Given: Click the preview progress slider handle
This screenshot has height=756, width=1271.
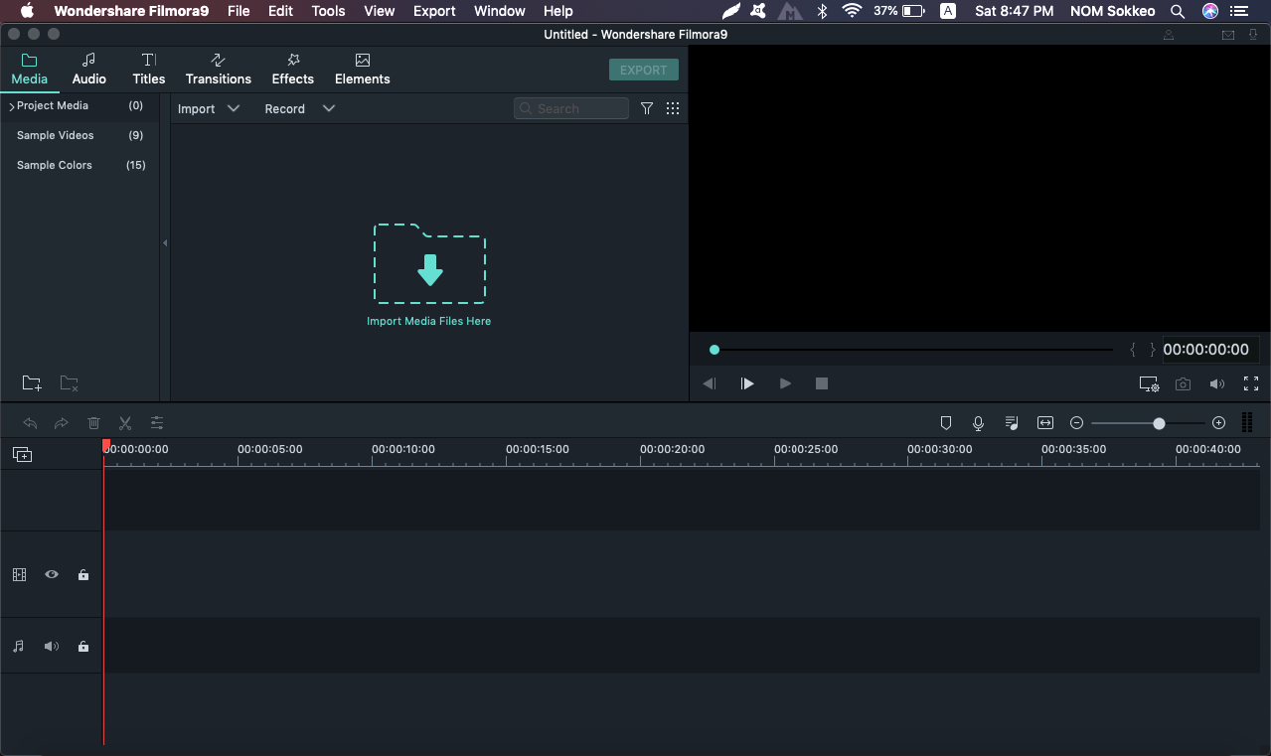Looking at the screenshot, I should 715,350.
